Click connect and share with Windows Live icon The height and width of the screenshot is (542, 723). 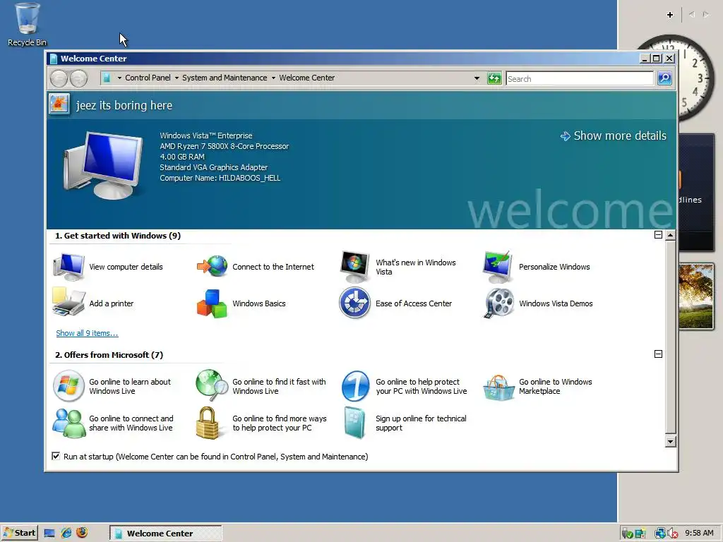(x=68, y=423)
